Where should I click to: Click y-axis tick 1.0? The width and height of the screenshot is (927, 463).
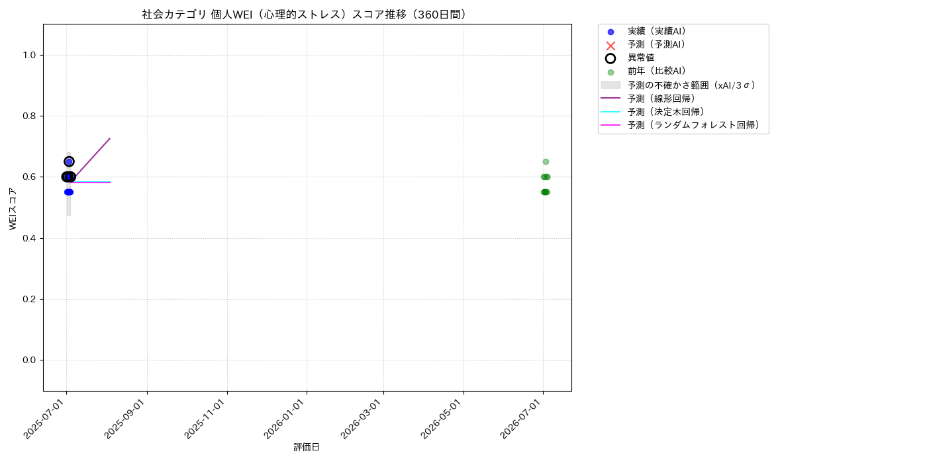point(30,55)
